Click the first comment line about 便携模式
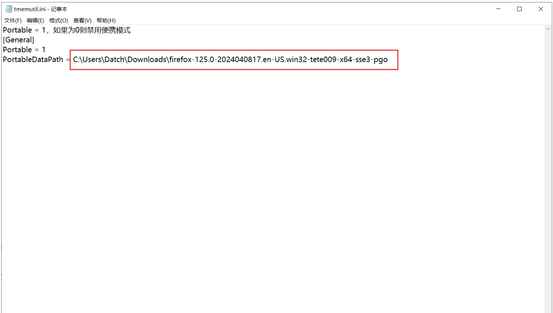The image size is (553, 313). [67, 30]
